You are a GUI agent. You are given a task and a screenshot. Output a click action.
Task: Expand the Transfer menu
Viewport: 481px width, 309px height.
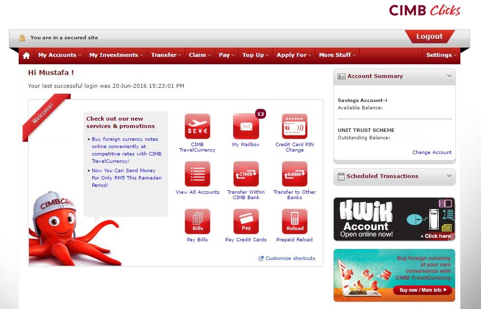click(x=166, y=55)
